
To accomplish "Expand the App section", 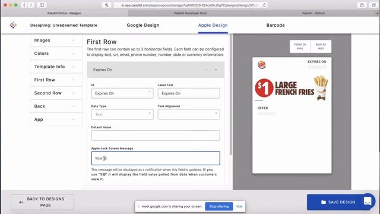I will tap(56, 119).
